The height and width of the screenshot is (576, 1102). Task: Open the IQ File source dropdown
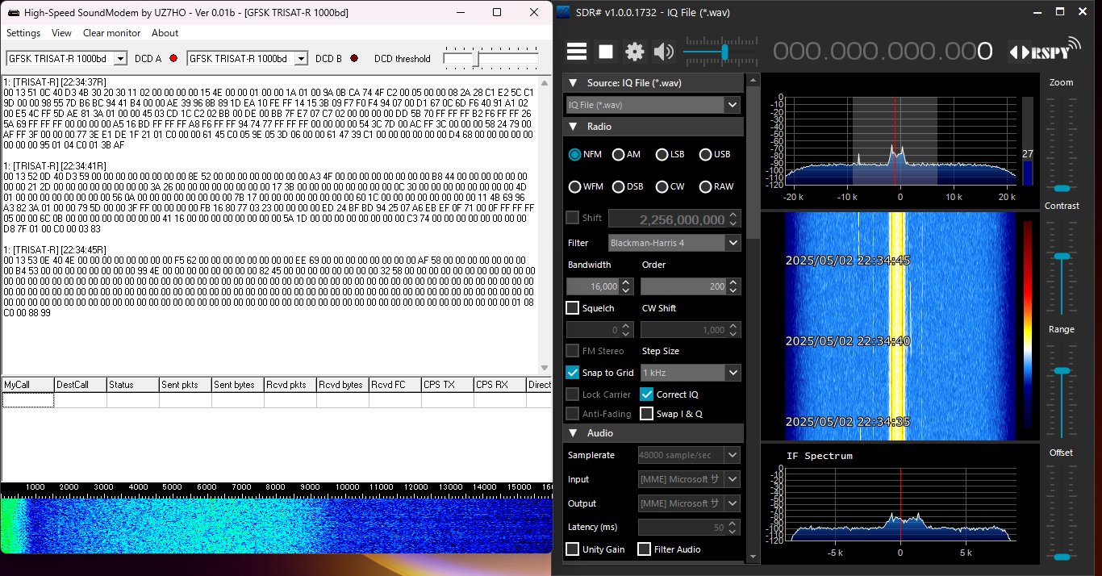coord(732,105)
